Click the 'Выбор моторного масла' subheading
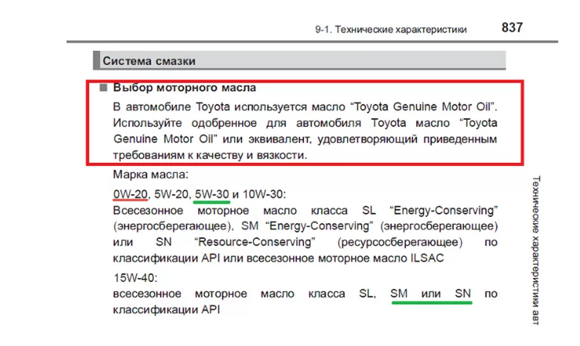580x346 pixels. 184,87
